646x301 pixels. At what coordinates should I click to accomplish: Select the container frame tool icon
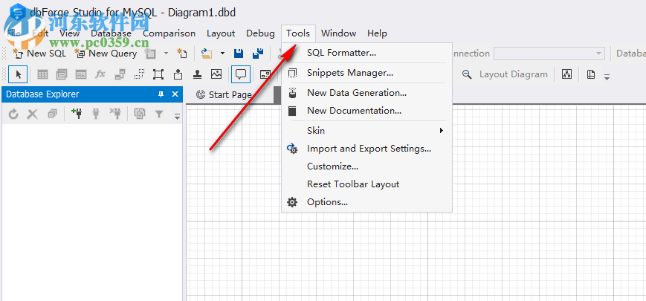point(158,74)
